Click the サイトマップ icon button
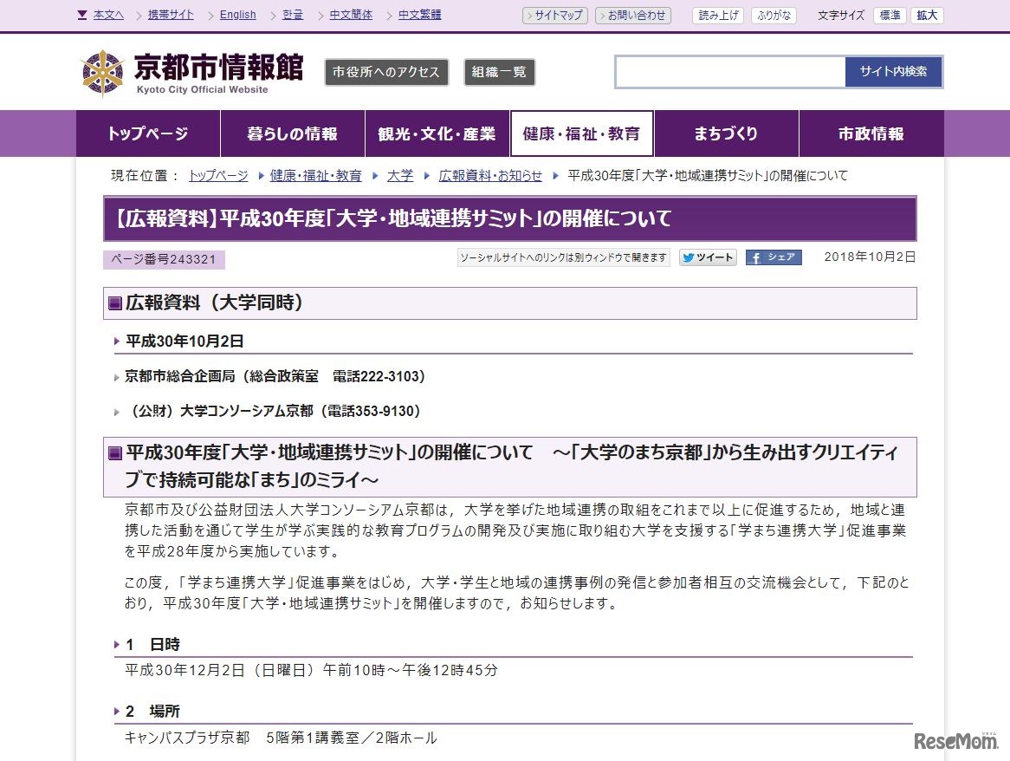 click(x=554, y=15)
